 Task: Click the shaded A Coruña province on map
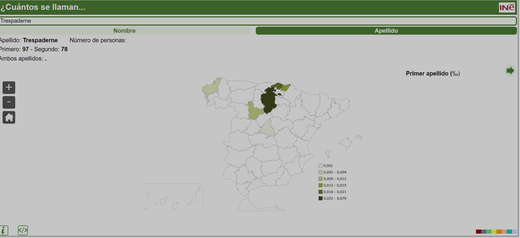pos(211,88)
